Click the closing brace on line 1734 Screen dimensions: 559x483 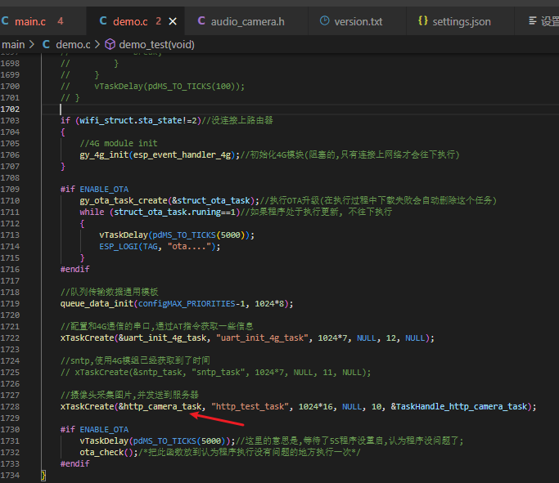click(x=43, y=475)
